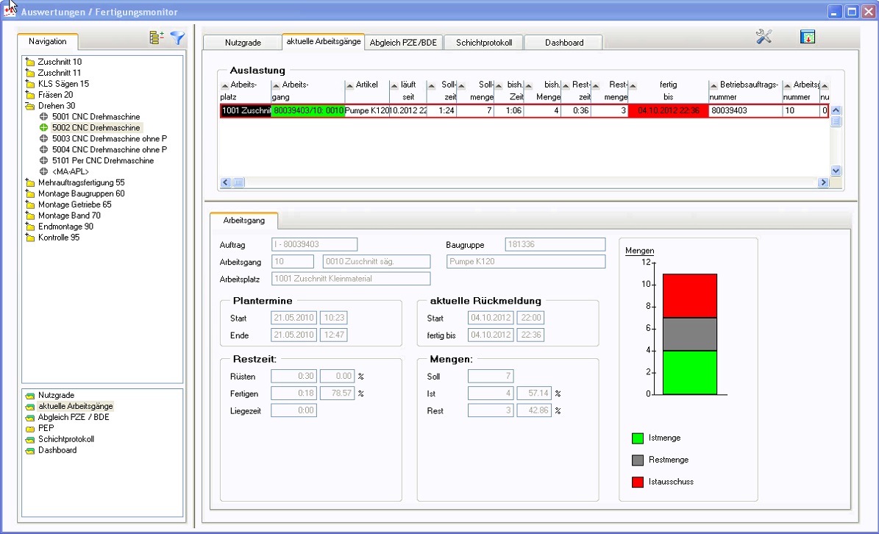Expand the Zuschnitt 10 folder
The height and width of the screenshot is (534, 879).
[x=30, y=62]
